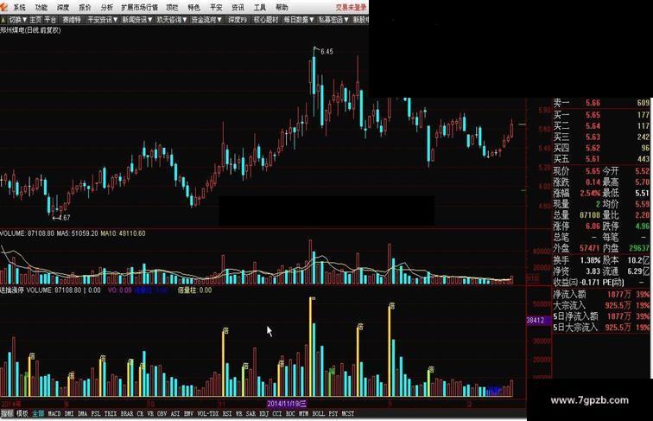Open the 资讯 menu
The width and height of the screenshot is (653, 421).
click(238, 8)
